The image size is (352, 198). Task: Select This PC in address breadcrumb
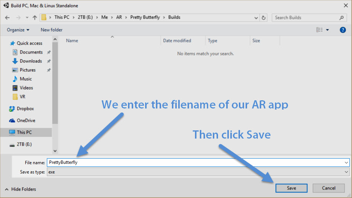coord(62,17)
